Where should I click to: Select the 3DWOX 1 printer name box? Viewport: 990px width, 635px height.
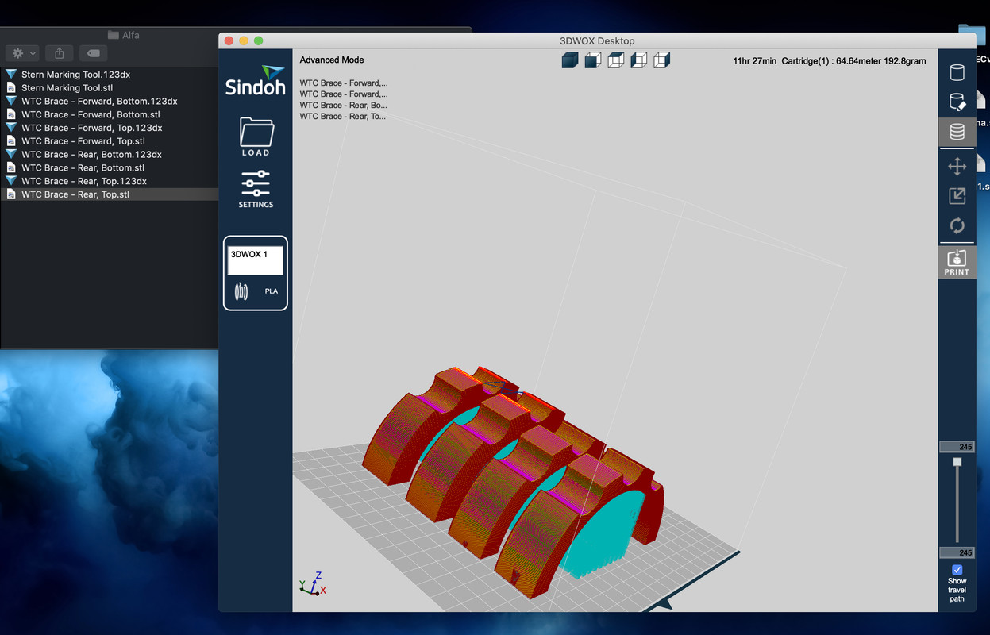tap(256, 260)
